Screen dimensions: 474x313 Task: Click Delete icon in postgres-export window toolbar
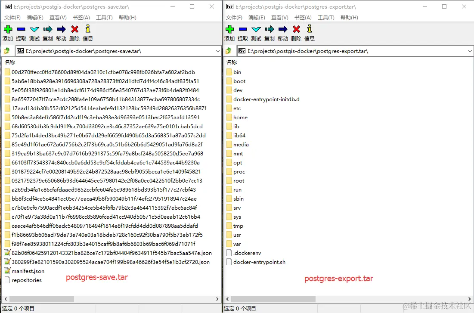[x=296, y=29]
